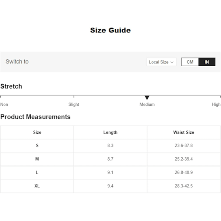Viewport: 221px width, 221px height.
Task: Open the Local Size dropdown
Action: tap(161, 62)
